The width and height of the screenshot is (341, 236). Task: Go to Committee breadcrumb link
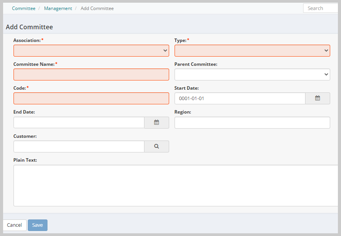click(24, 8)
